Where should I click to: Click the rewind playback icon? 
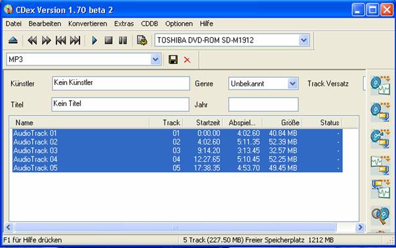[32, 41]
